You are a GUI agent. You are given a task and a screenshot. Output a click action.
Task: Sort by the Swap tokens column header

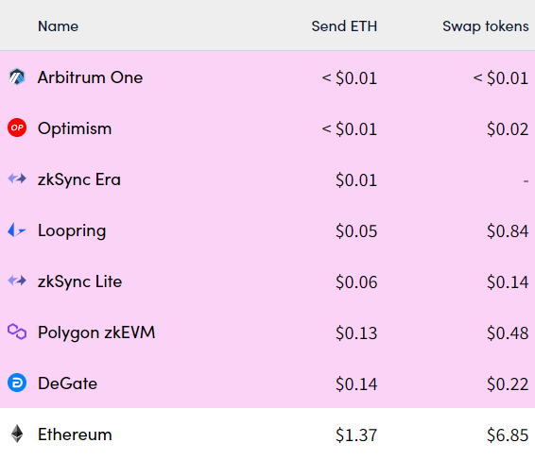[486, 26]
